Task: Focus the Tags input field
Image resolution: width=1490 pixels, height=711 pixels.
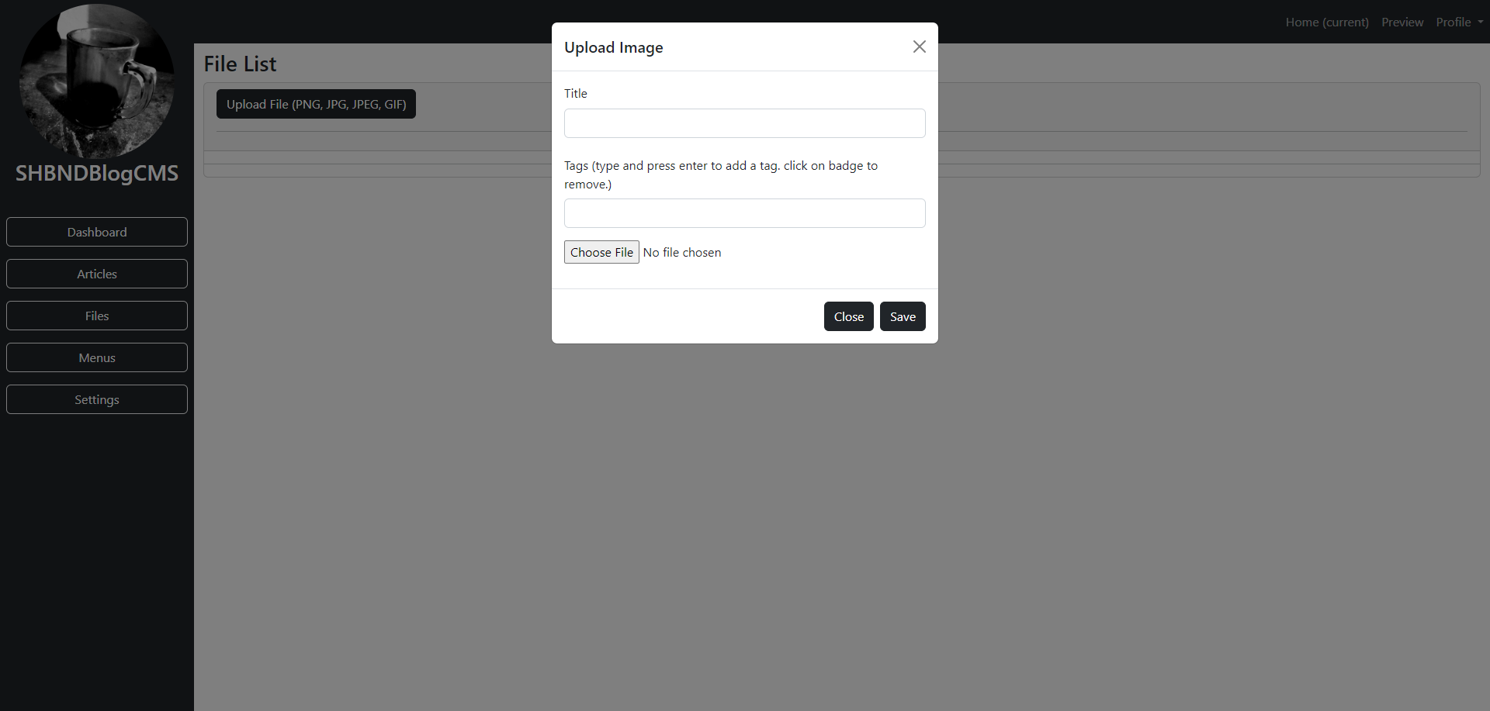Action: click(x=745, y=213)
